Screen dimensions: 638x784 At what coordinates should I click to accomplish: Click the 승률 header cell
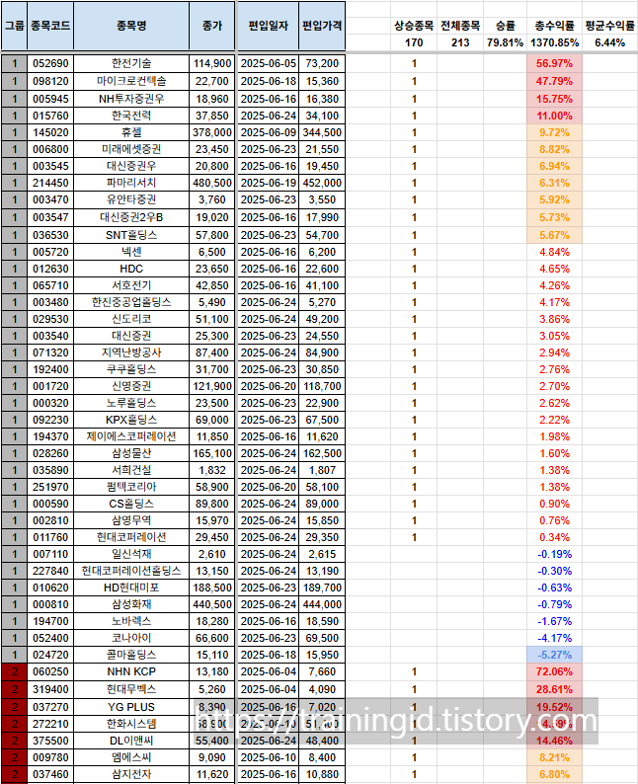point(505,26)
